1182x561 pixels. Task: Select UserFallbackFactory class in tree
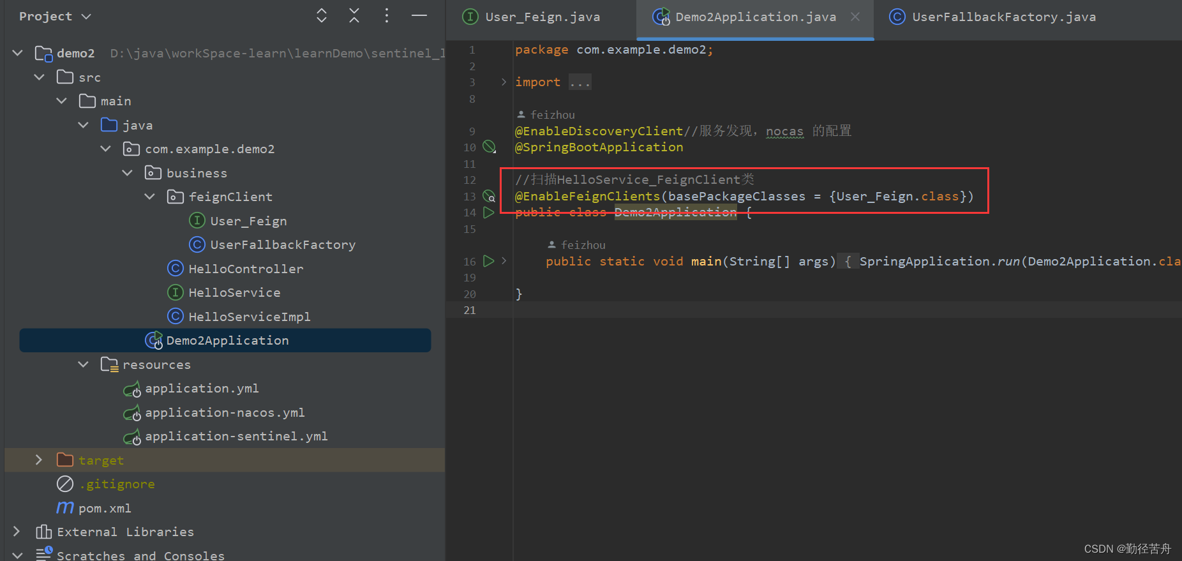click(x=283, y=244)
